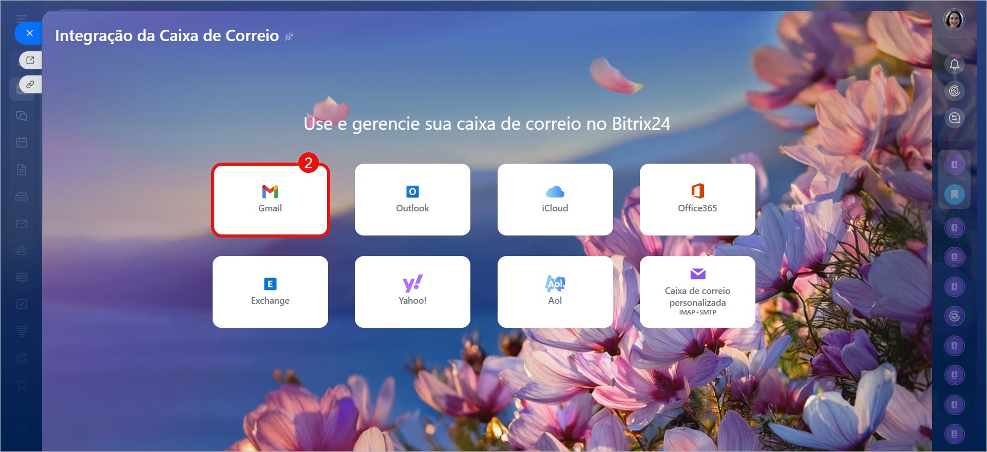Copy the page link with chain icon

click(30, 84)
